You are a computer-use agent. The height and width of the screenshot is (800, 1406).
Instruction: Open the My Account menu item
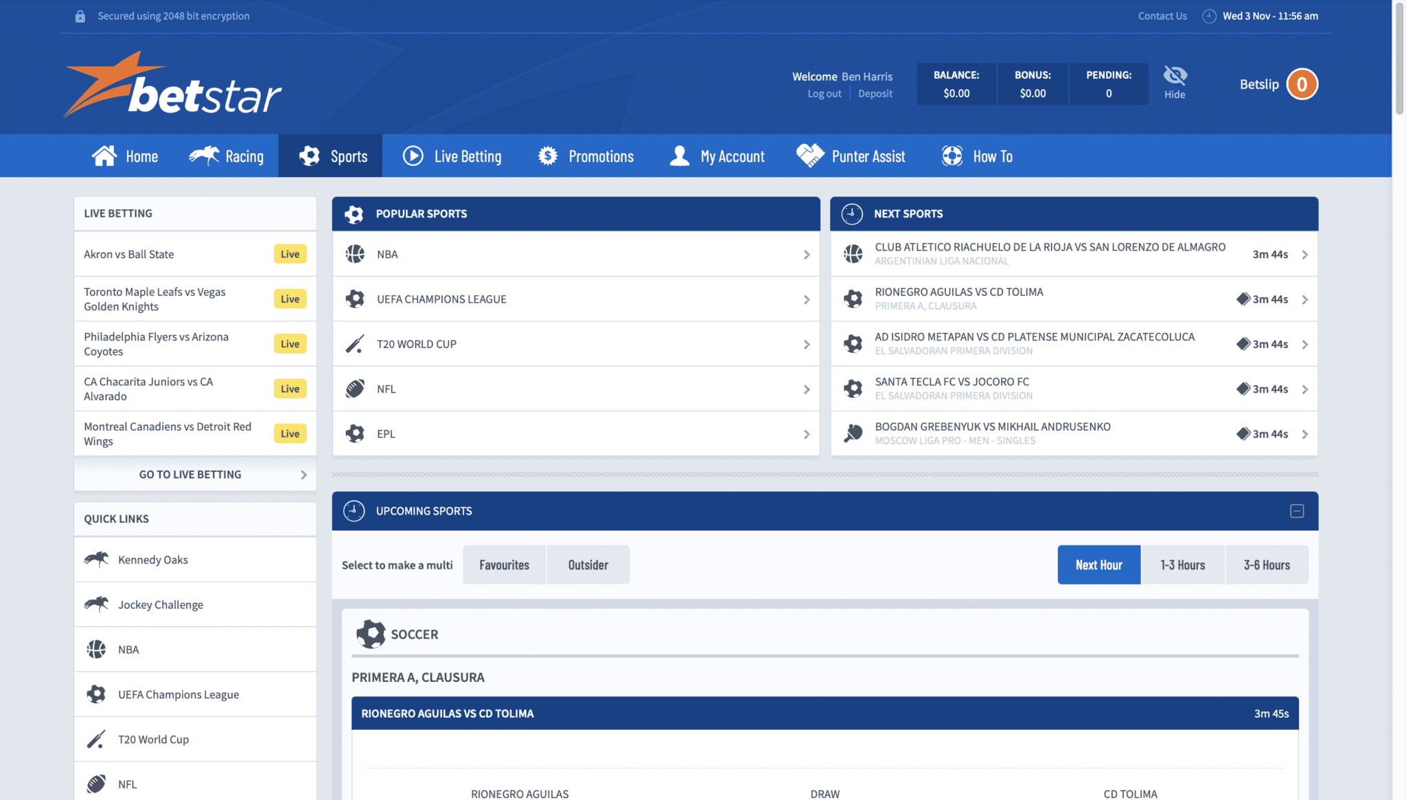pos(717,156)
